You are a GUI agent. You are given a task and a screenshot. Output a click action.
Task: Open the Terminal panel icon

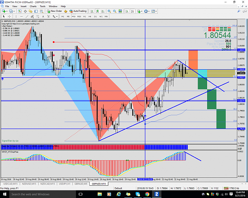pos(36,11)
